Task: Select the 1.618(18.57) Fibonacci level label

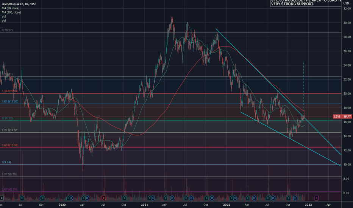Action: [10, 101]
